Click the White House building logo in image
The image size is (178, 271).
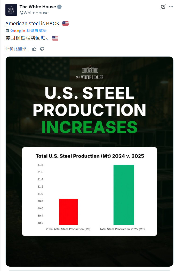[89, 70]
